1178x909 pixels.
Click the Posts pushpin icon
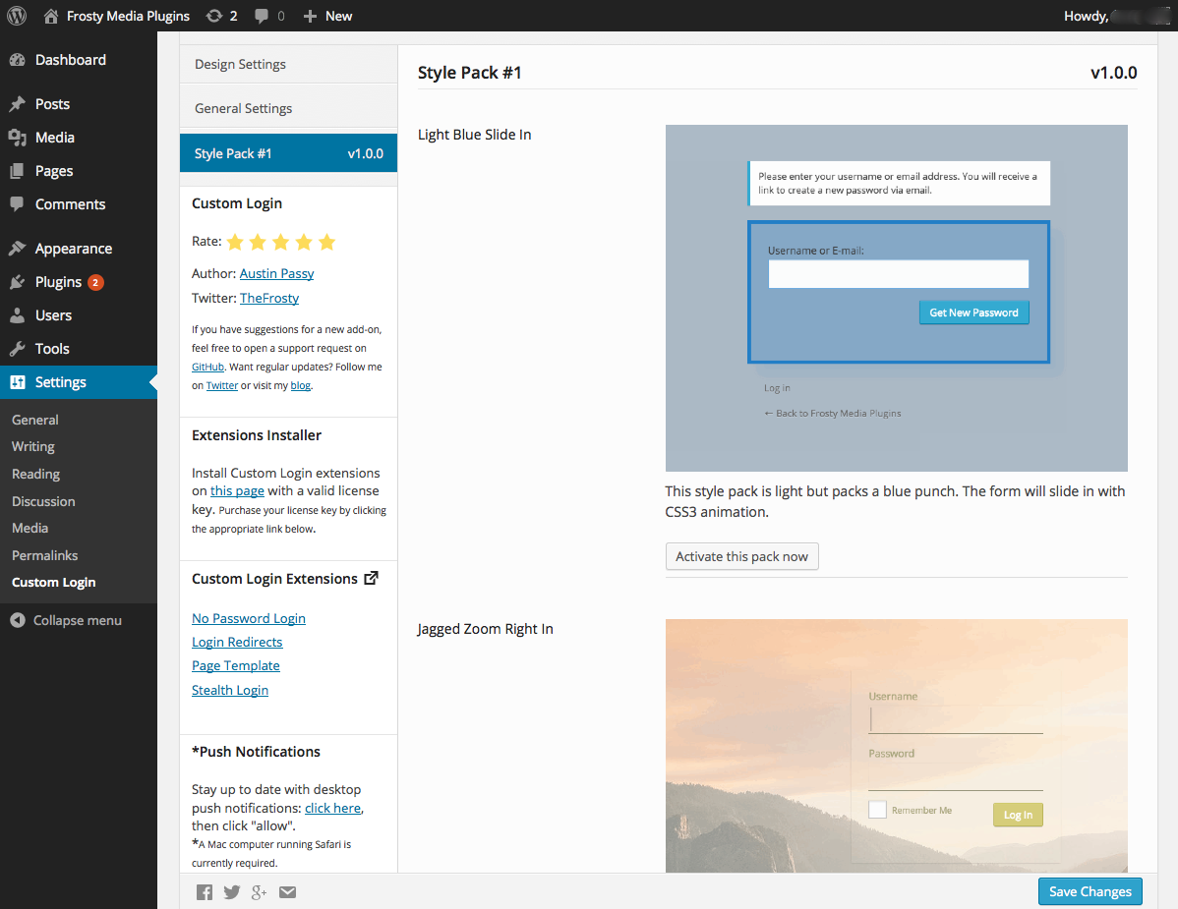pos(18,104)
